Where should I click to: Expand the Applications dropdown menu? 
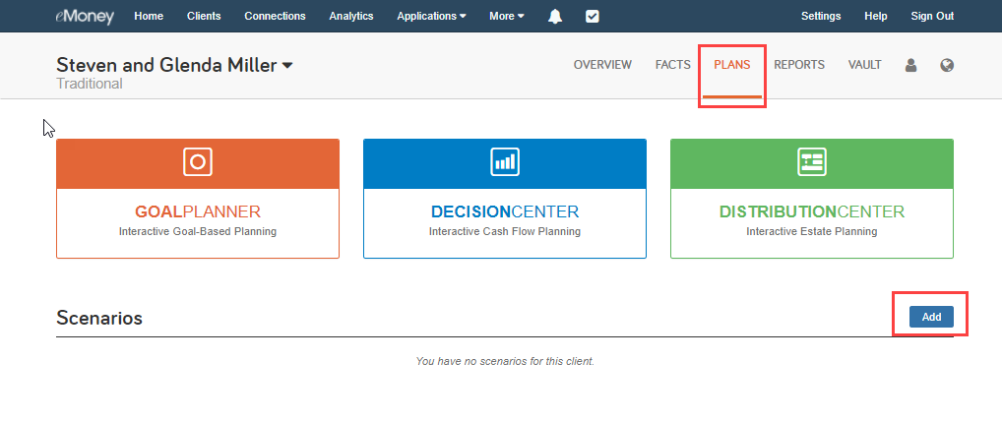tap(431, 16)
